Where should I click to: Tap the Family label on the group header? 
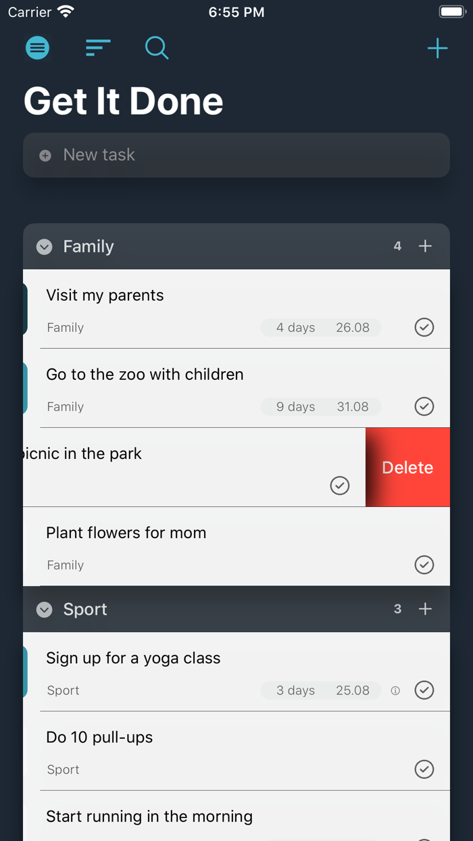coord(88,246)
